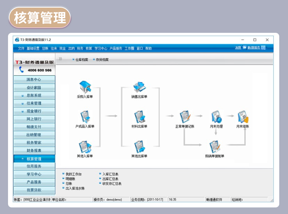The height and width of the screenshot is (214, 288).
Task: Open the 材料出库单 icon
Action: [139, 117]
